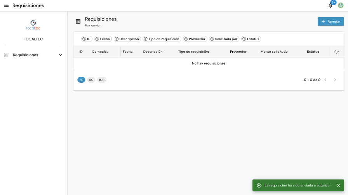Click the toast checkmark icon
348x195 pixels.
tap(259, 185)
